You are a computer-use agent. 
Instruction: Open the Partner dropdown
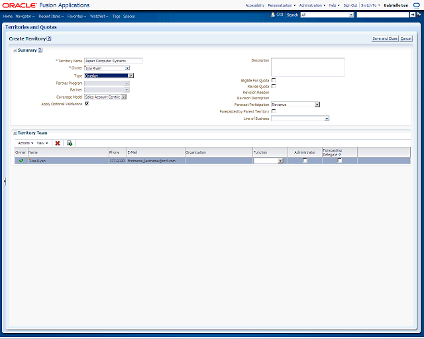127,90
